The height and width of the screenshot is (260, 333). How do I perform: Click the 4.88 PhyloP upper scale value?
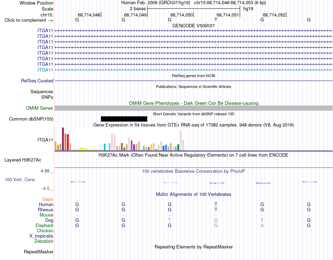coord(45,171)
